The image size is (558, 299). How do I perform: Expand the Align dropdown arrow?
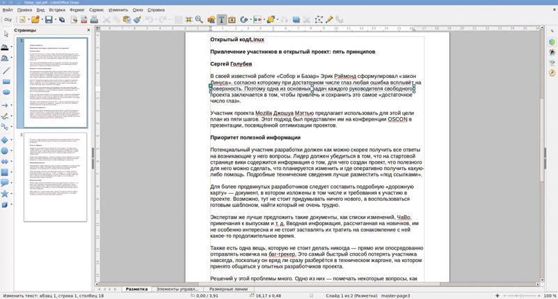click(264, 20)
